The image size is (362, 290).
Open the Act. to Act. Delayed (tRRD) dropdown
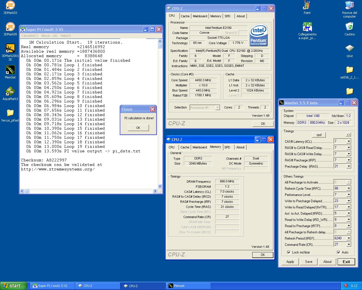point(349,213)
